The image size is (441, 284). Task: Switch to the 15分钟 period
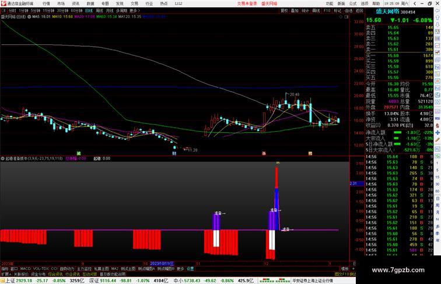pyautogui.click(x=48, y=10)
